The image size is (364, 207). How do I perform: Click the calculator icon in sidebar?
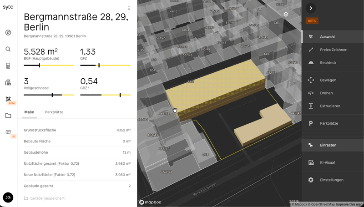tap(8, 66)
